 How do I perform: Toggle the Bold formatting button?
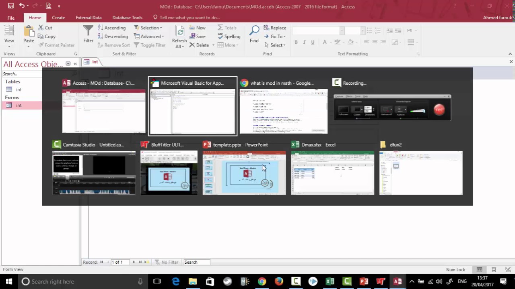point(296,42)
